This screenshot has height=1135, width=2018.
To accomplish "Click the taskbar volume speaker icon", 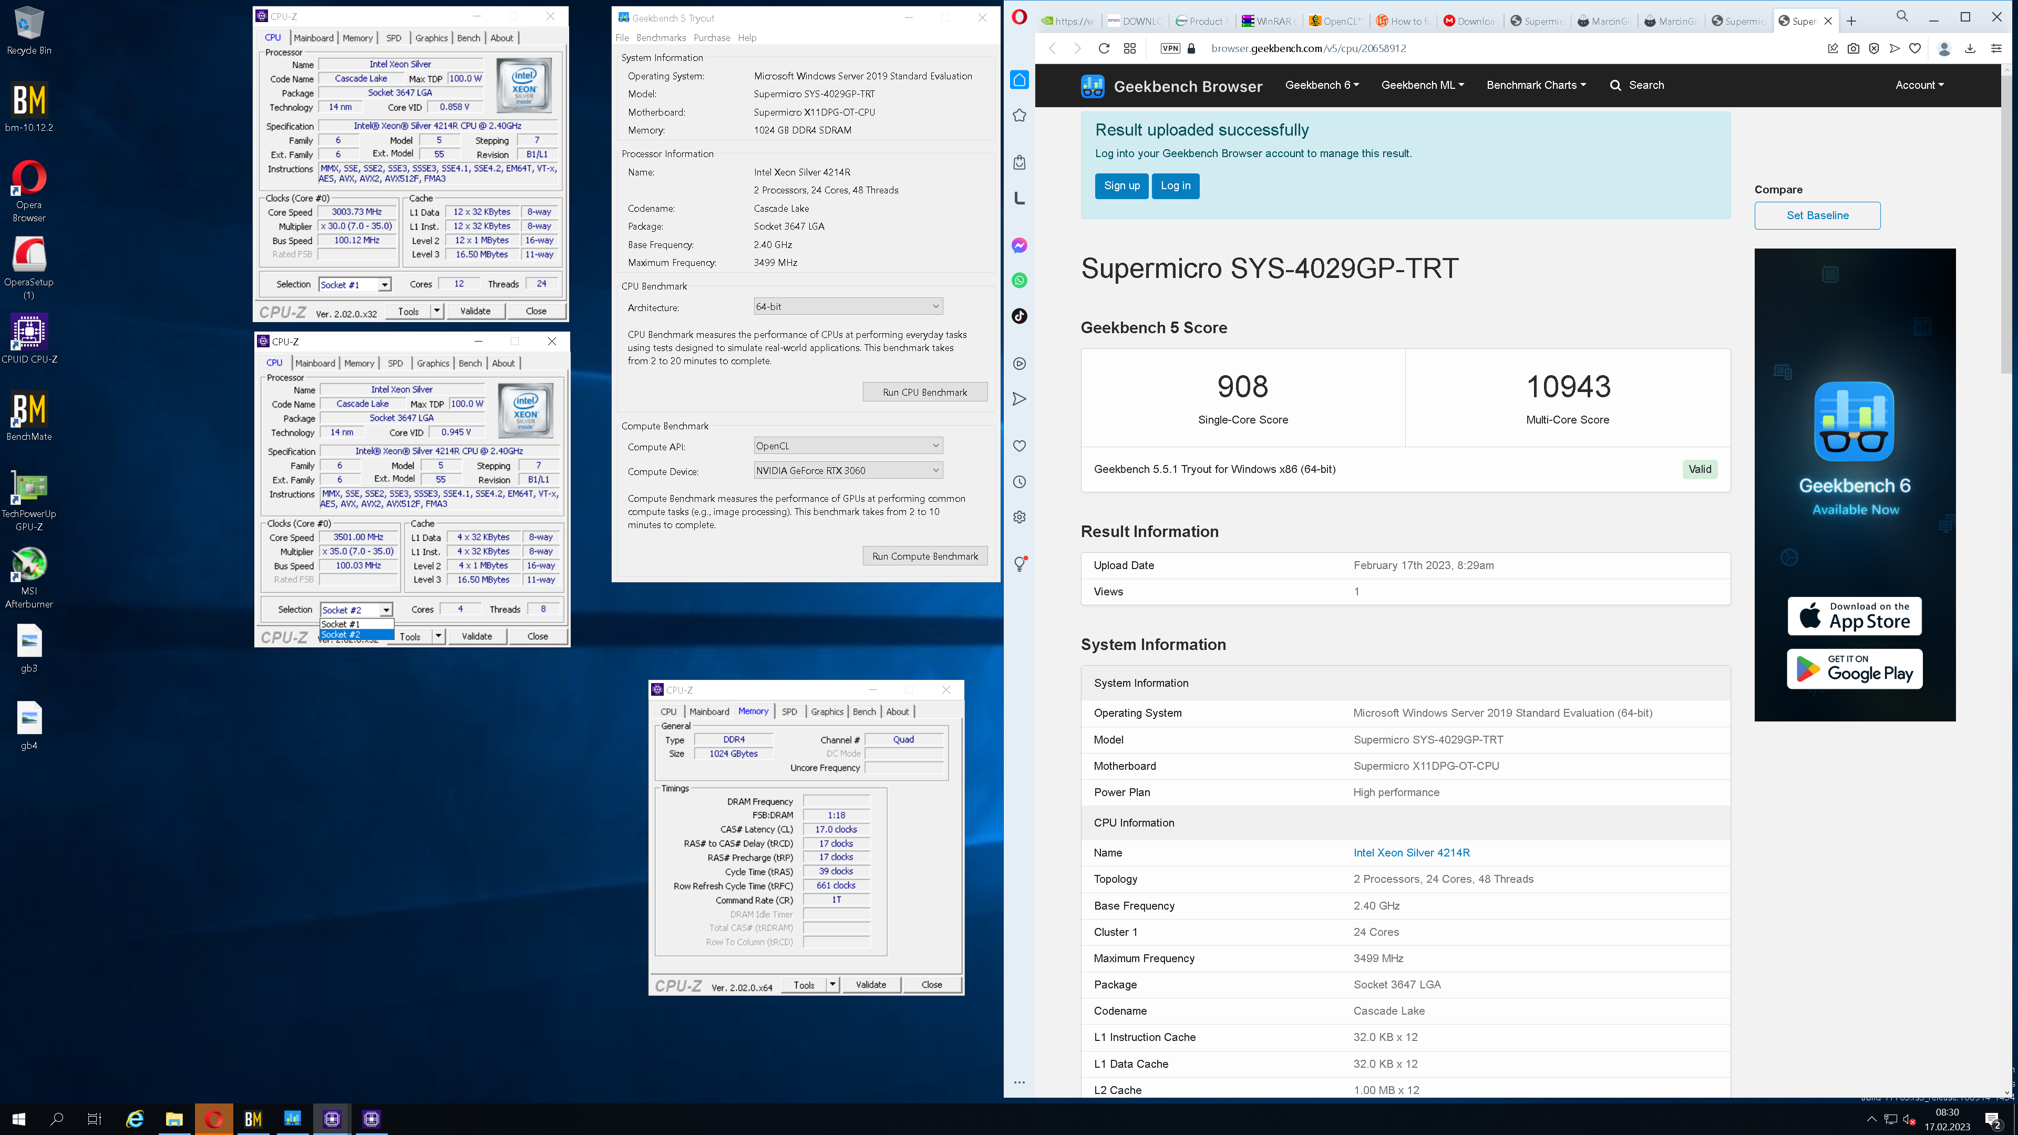I will pyautogui.click(x=1910, y=1120).
